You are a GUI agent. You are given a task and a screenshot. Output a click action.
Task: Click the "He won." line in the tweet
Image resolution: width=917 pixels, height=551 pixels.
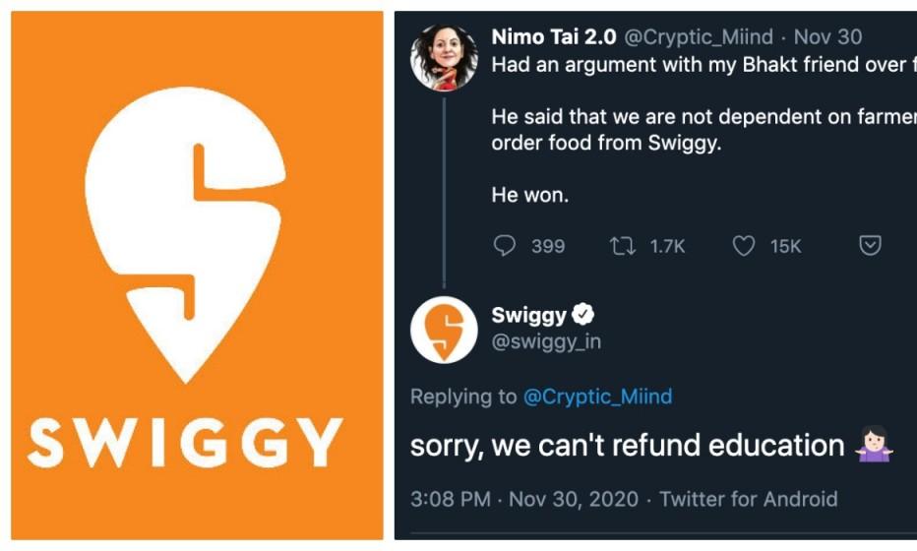[530, 195]
